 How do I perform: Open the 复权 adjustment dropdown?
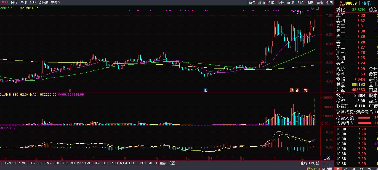click(x=252, y=3)
